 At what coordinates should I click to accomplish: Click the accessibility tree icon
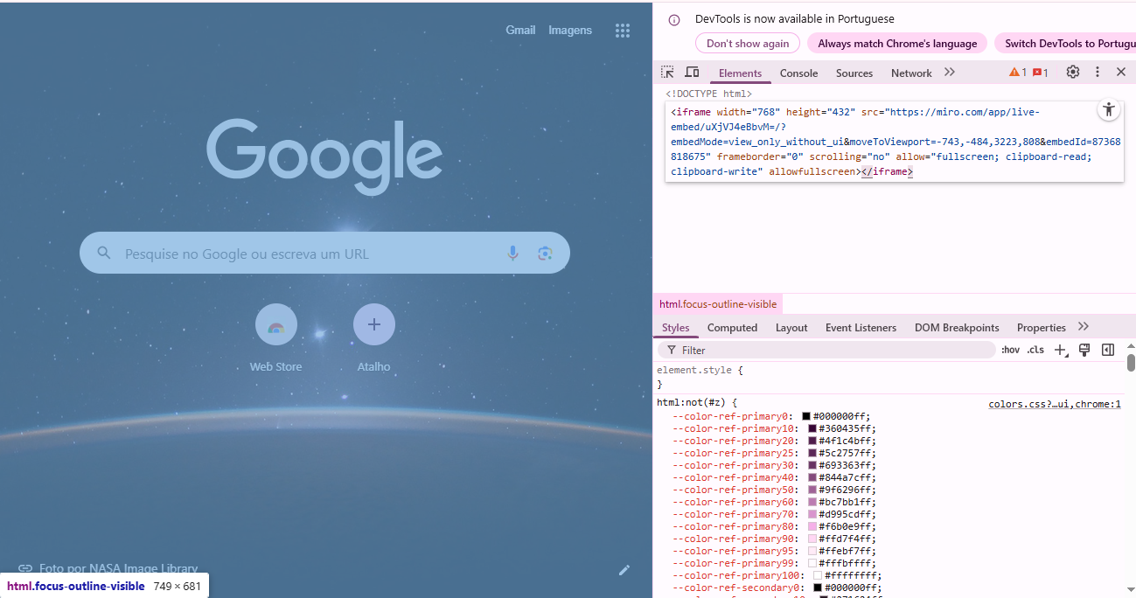pyautogui.click(x=1109, y=110)
